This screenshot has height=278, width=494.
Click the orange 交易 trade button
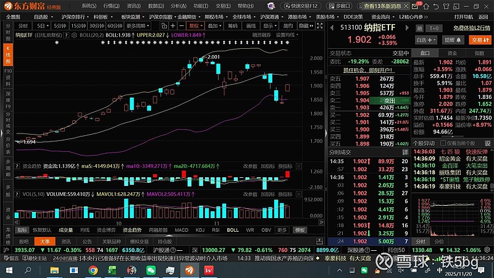(x=480, y=40)
